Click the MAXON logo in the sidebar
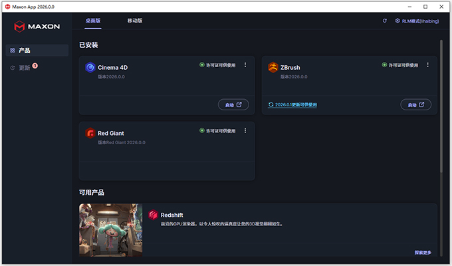 (x=37, y=27)
